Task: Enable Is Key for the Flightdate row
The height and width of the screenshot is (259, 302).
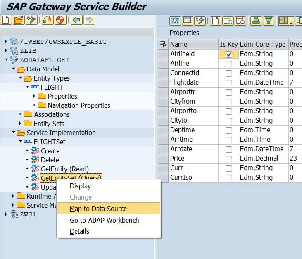Action: coord(229,83)
